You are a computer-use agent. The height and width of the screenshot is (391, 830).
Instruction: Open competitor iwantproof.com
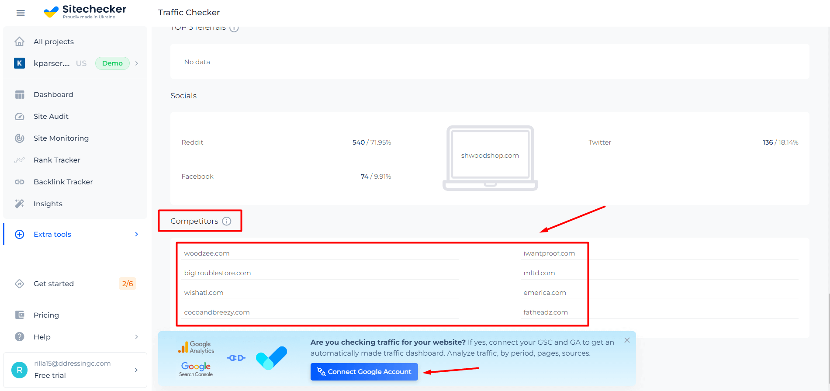click(x=549, y=253)
